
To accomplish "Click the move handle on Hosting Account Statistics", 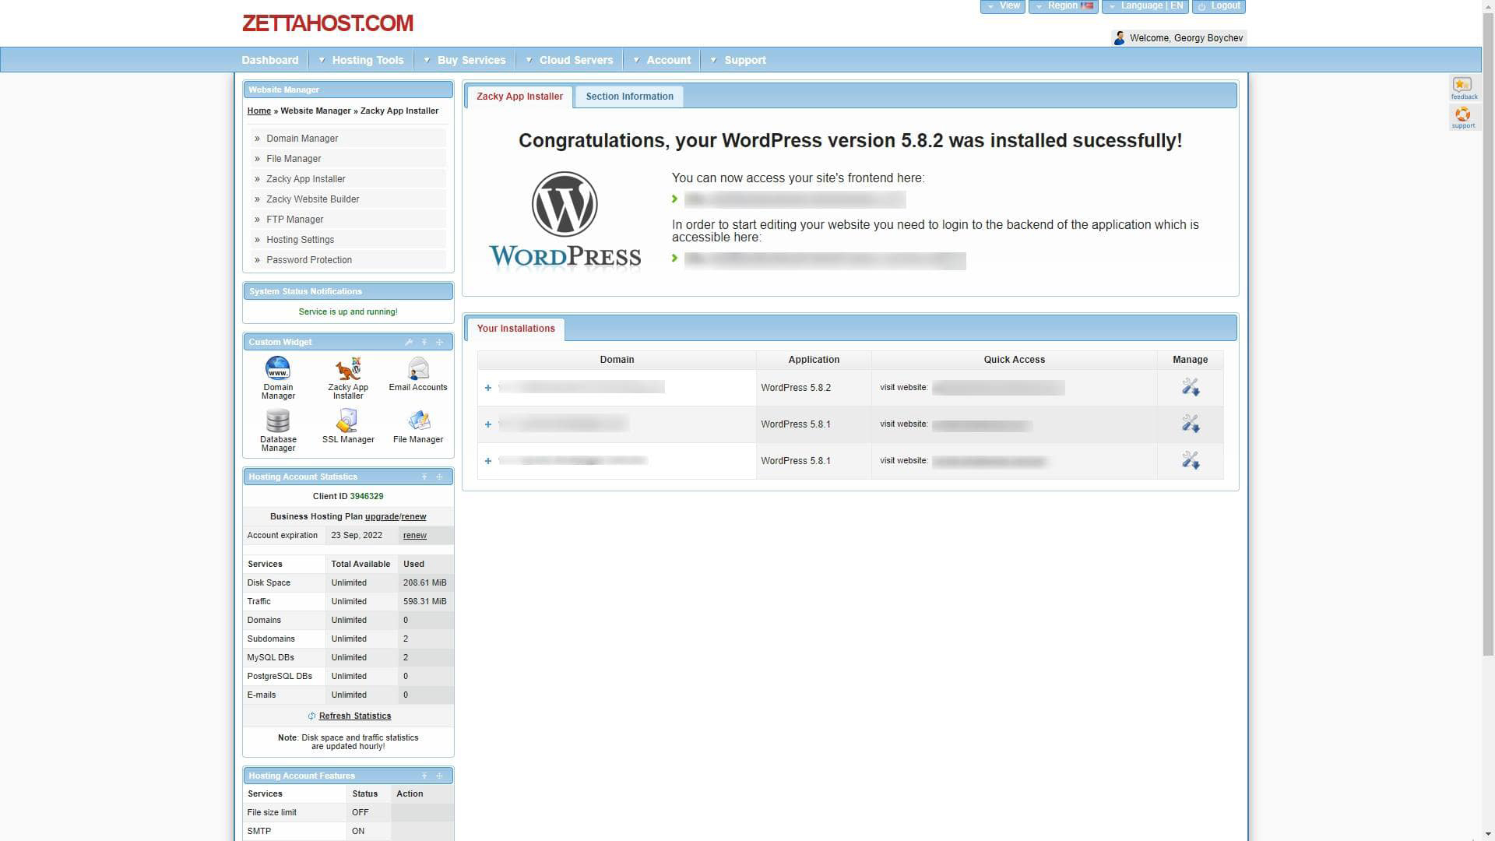I will [439, 477].
